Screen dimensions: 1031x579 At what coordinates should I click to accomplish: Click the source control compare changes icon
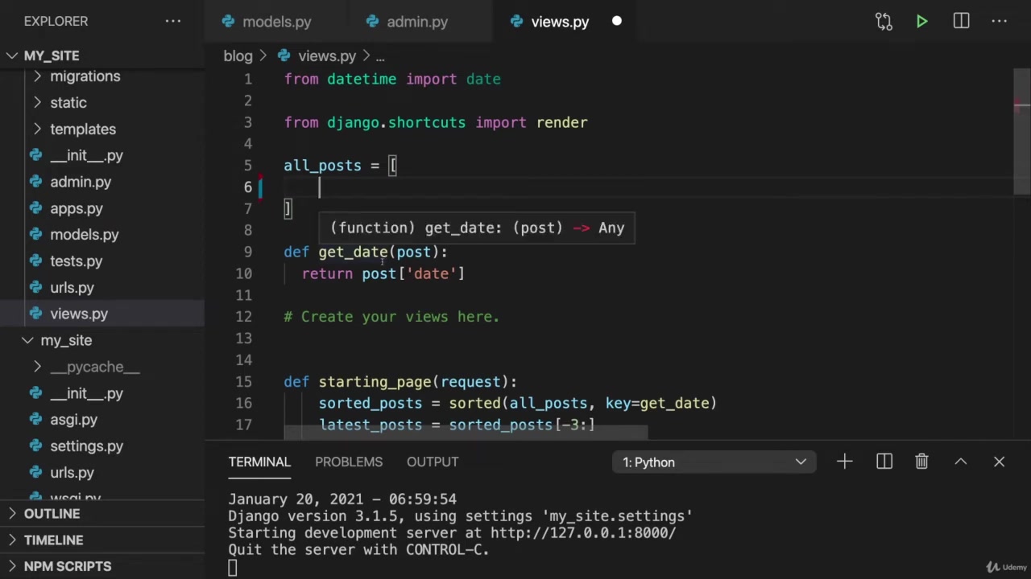(884, 22)
